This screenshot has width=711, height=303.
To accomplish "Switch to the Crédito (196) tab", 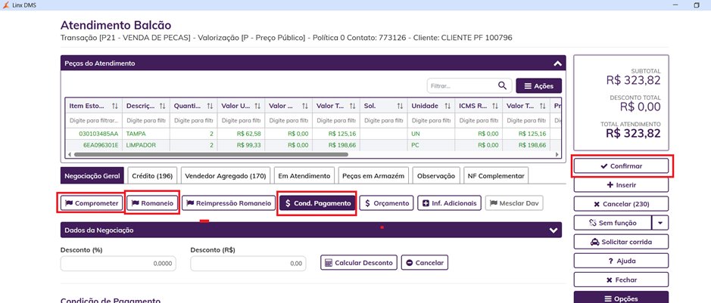I will tap(152, 175).
